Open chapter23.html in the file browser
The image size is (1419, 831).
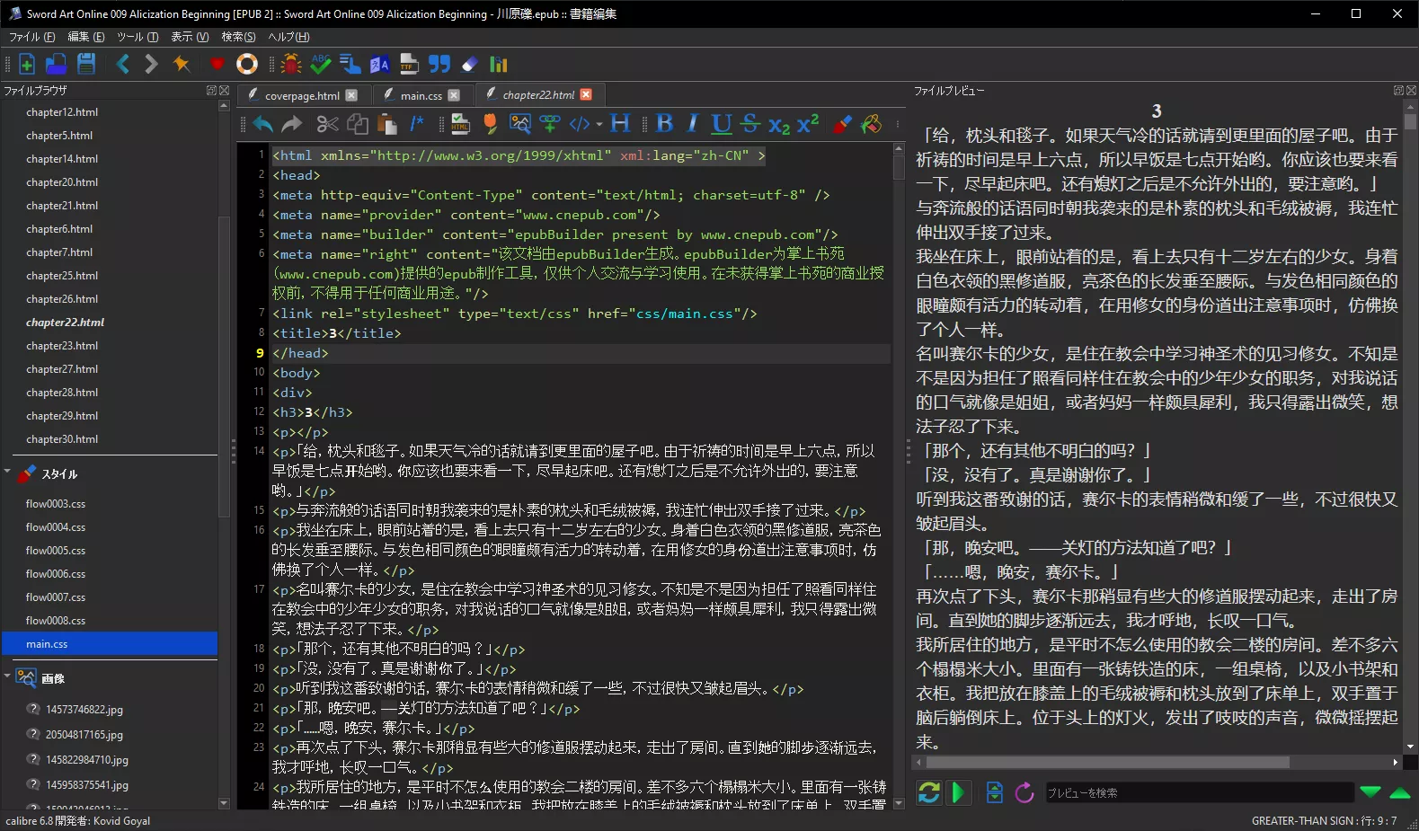tap(62, 346)
